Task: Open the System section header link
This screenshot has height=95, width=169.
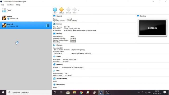Action: (x=59, y=24)
